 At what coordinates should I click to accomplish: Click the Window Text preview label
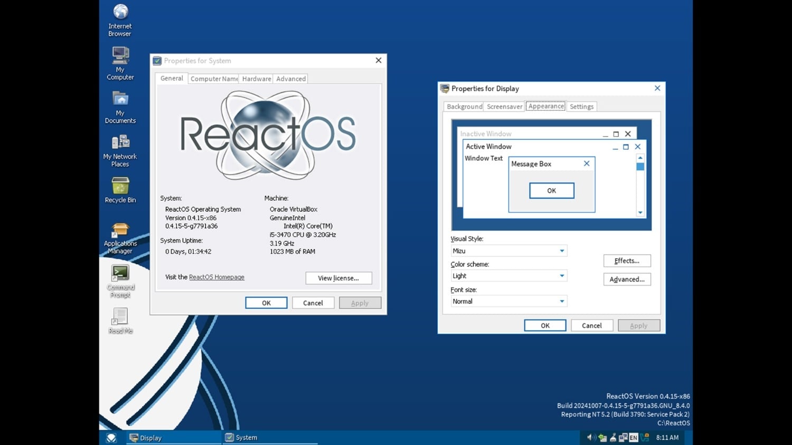click(484, 158)
